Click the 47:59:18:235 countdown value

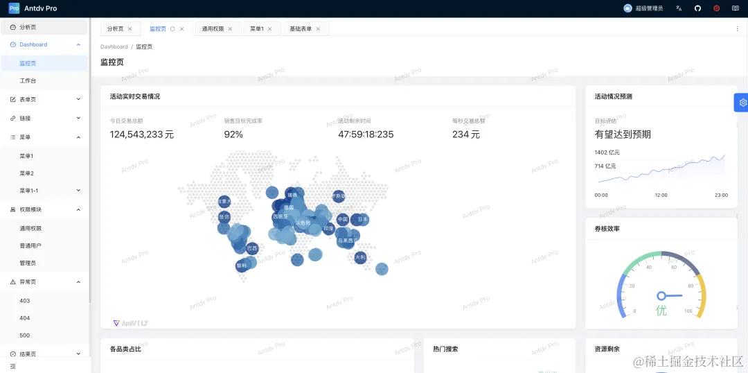(x=366, y=135)
